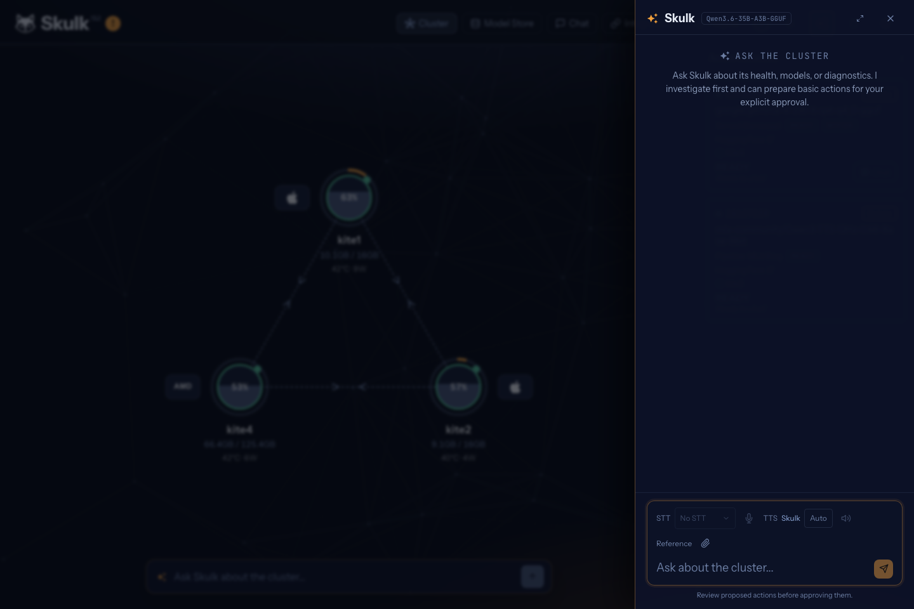Image resolution: width=914 pixels, height=609 pixels.
Task: Click 'Review proposed actions before approving them.' text
Action: (774, 595)
